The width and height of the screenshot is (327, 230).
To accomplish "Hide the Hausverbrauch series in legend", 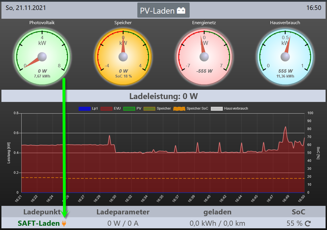I will point(229,108).
